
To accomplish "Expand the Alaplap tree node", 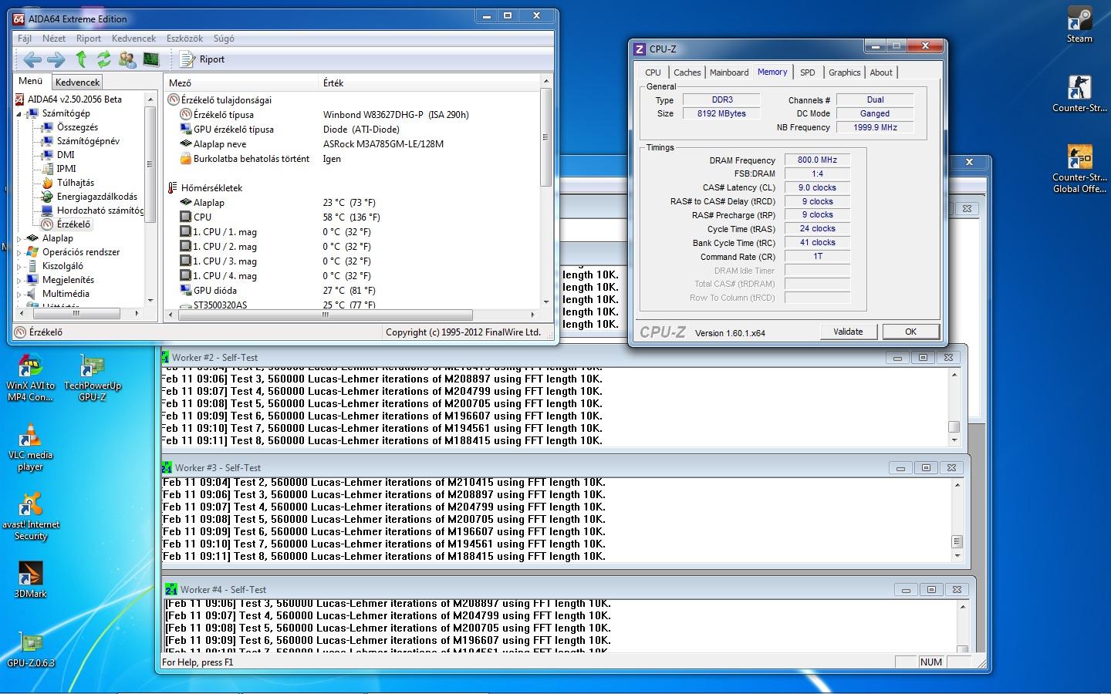I will click(x=19, y=238).
